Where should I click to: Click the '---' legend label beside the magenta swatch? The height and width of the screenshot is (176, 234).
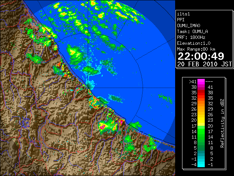[x=209, y=82]
